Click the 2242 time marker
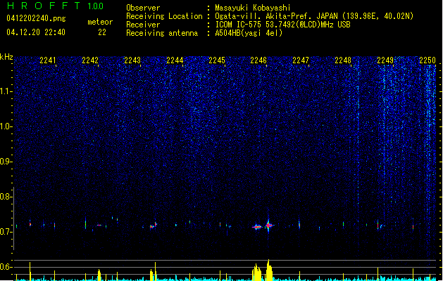443x281 pixels. click(x=90, y=60)
